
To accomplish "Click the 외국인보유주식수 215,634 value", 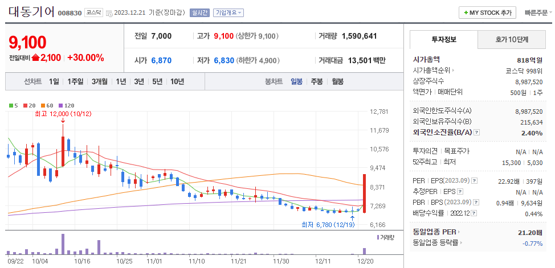I will click(x=532, y=122).
